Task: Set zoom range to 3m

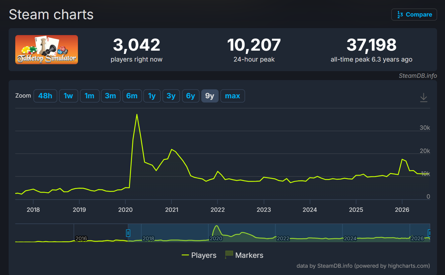Action: pyautogui.click(x=110, y=96)
